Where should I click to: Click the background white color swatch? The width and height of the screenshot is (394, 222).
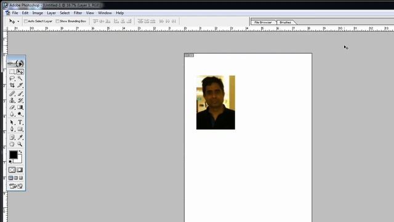(18, 160)
